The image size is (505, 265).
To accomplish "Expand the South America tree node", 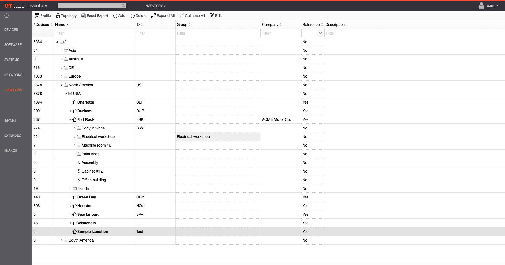I will [x=62, y=240].
